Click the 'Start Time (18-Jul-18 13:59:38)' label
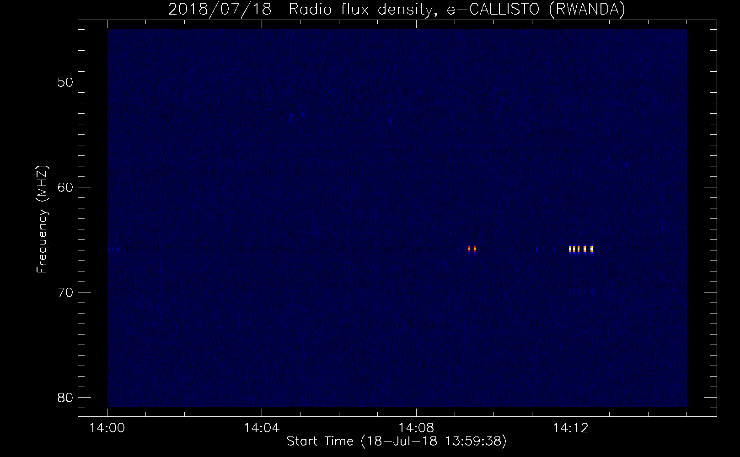740x457 pixels. tap(397, 441)
